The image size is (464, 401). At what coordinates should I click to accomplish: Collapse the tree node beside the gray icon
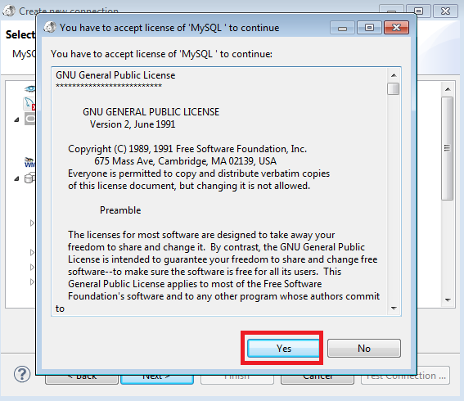pyautogui.click(x=17, y=119)
